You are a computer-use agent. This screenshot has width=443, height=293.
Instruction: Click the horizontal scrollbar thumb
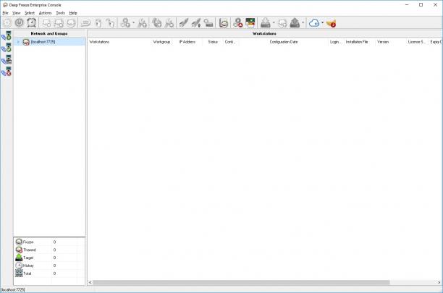pos(241,282)
